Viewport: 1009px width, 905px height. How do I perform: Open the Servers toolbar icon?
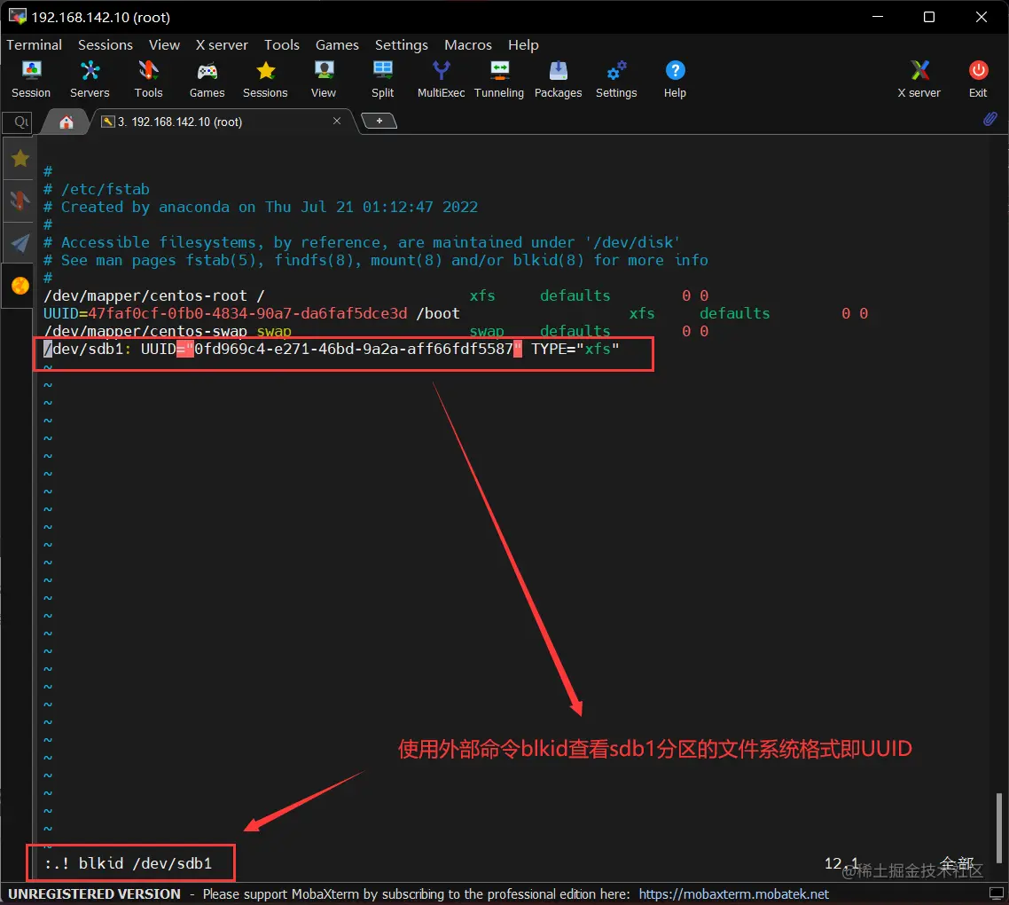[90, 79]
